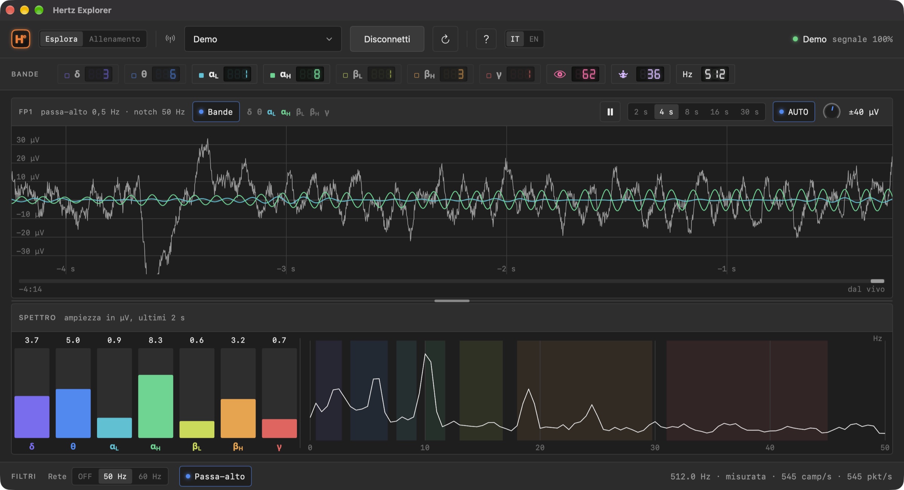
Task: Set time window to 2 s
Action: [641, 112]
